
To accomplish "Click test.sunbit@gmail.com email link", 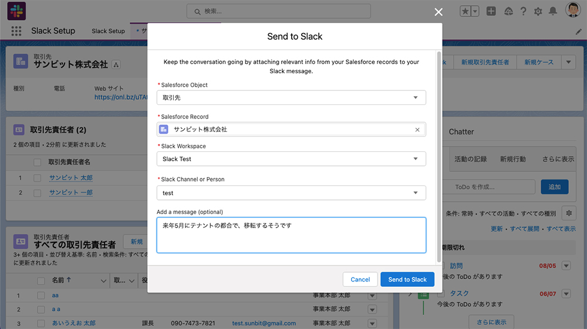I will (264, 323).
